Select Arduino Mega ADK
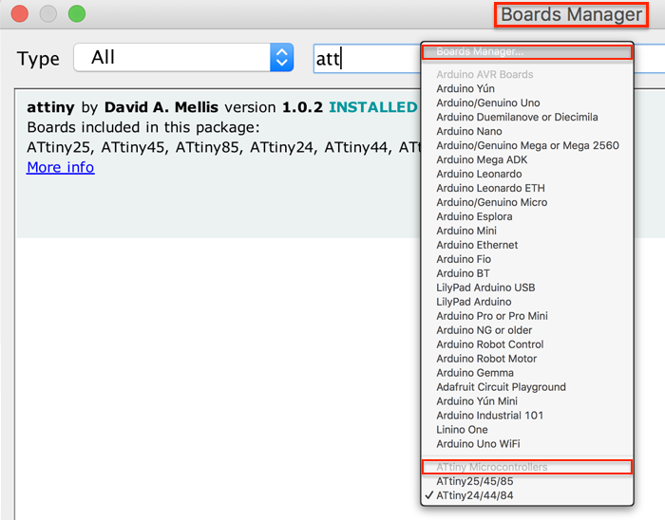The width and height of the screenshot is (665, 520). coord(527,159)
